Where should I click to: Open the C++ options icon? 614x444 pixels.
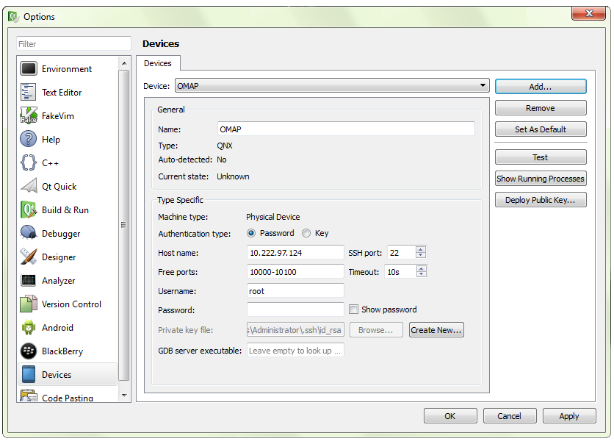coord(29,163)
